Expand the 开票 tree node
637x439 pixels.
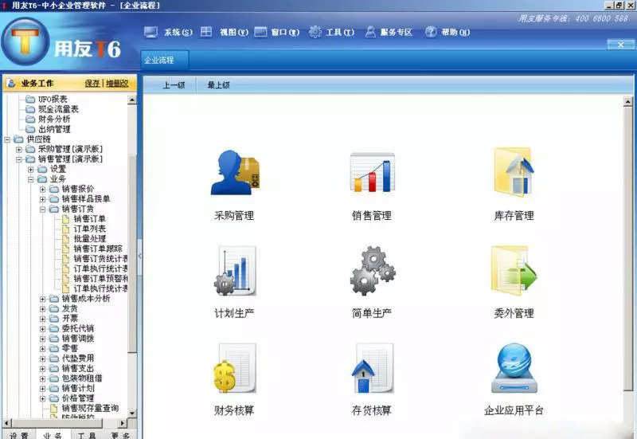tap(42, 319)
